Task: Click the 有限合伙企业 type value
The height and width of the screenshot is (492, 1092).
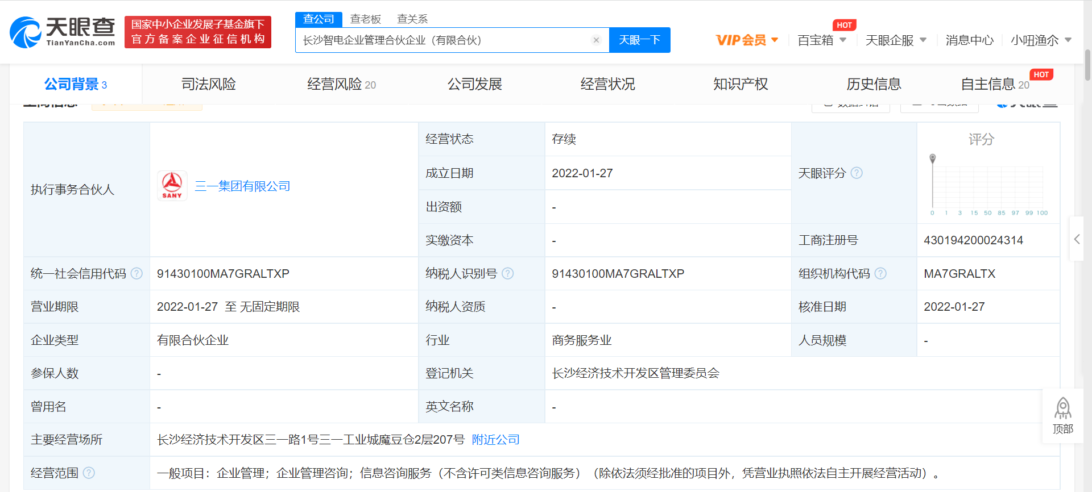Action: point(192,340)
